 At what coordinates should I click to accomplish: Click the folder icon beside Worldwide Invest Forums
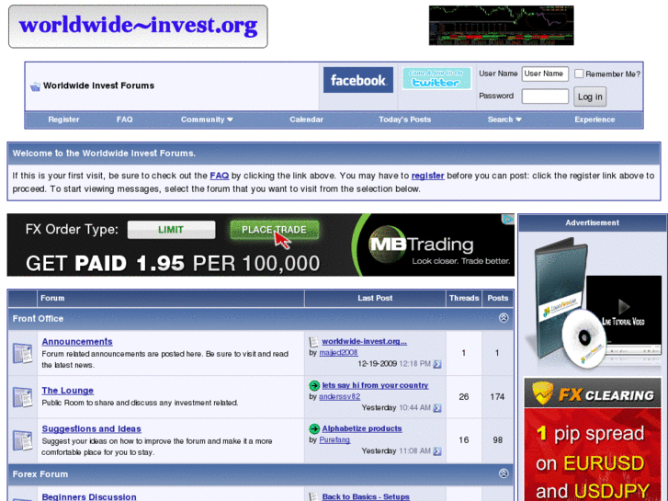tap(35, 86)
